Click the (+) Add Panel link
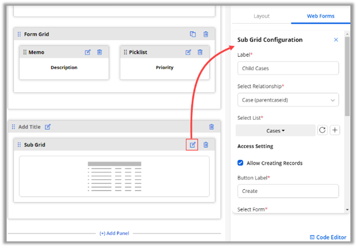Image resolution: width=357 pixels, height=247 pixels. point(114,233)
